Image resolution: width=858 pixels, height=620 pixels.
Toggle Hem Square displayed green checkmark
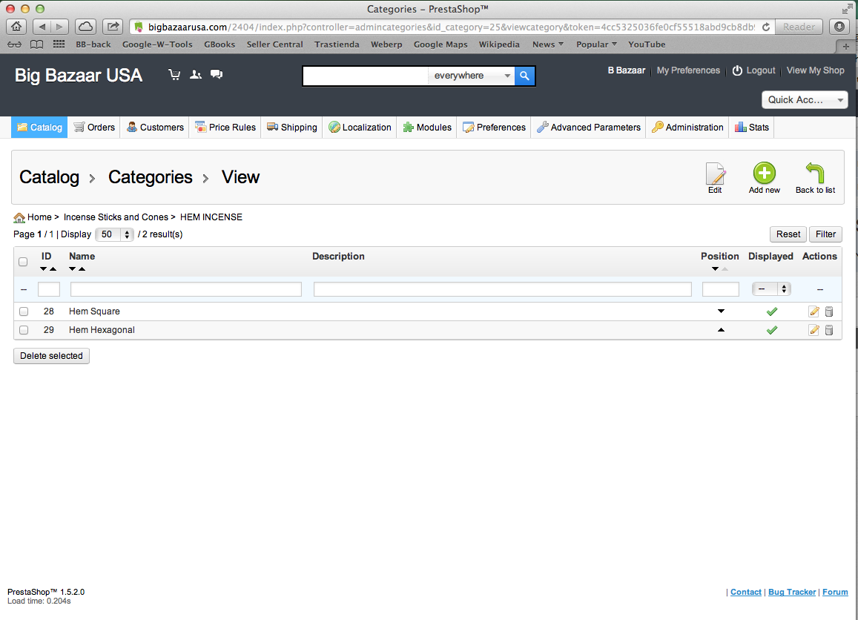pyautogui.click(x=771, y=311)
